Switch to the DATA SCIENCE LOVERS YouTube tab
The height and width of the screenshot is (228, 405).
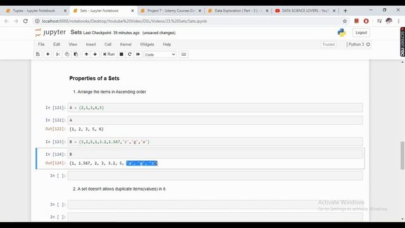tap(305, 11)
